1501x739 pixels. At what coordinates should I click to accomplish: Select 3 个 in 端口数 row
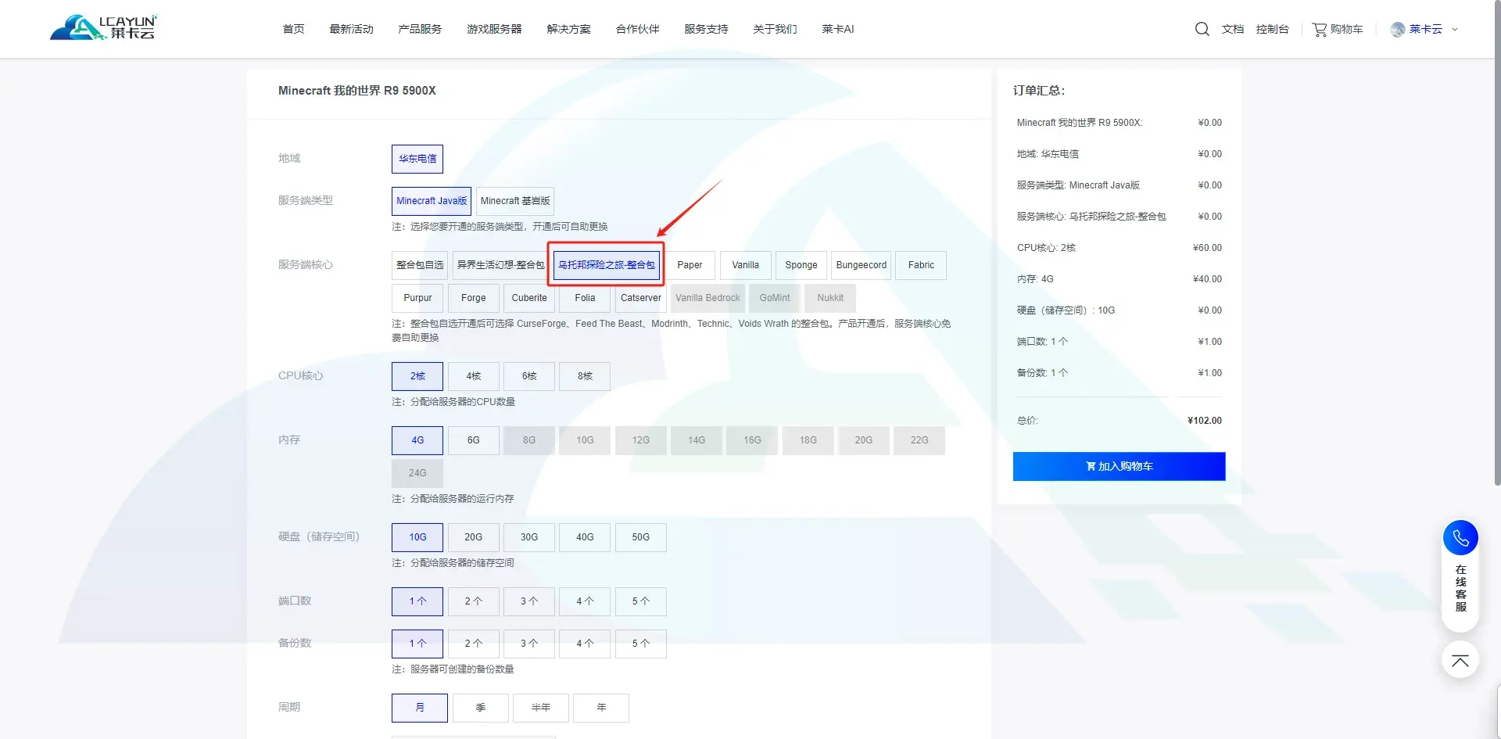pos(529,601)
